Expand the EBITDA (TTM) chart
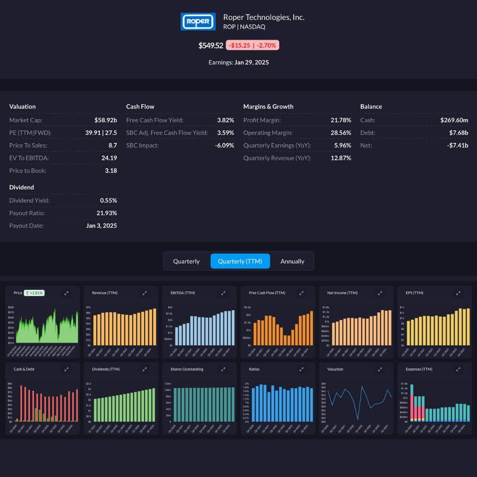The image size is (477, 477). 223,293
